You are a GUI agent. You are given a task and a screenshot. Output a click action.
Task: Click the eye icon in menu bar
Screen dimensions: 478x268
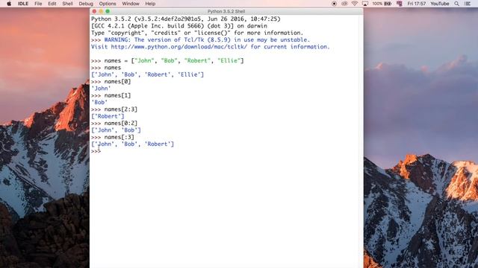click(x=344, y=4)
